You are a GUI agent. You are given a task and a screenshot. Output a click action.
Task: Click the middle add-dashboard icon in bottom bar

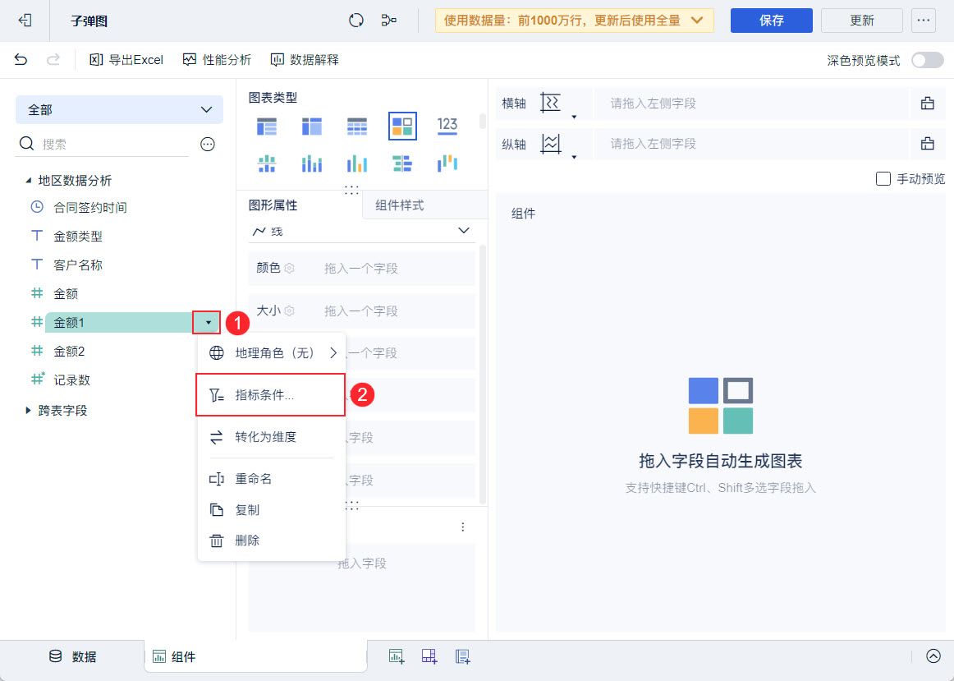click(x=429, y=656)
